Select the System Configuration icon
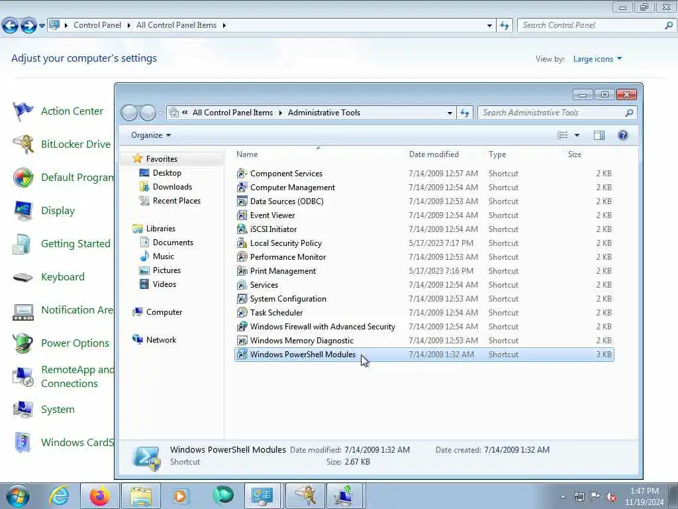Image resolution: width=678 pixels, height=509 pixels. coord(242,299)
